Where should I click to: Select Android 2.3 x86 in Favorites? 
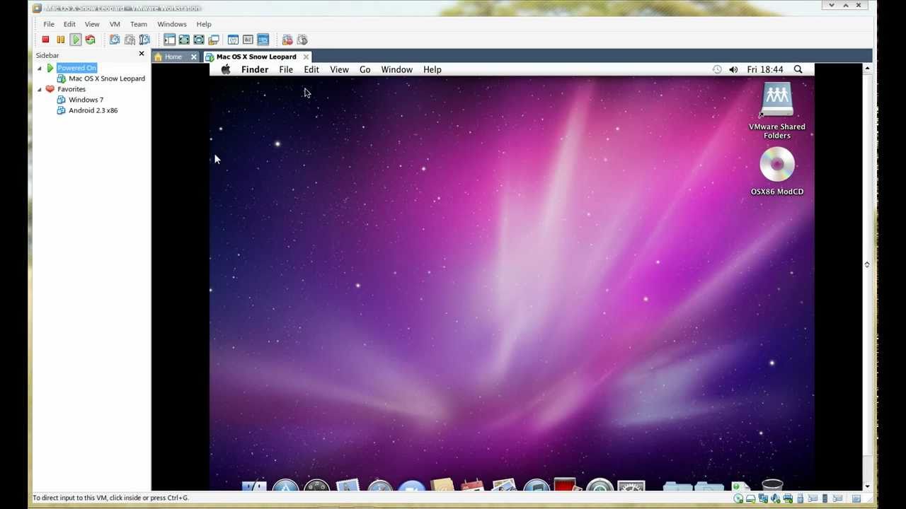click(93, 110)
